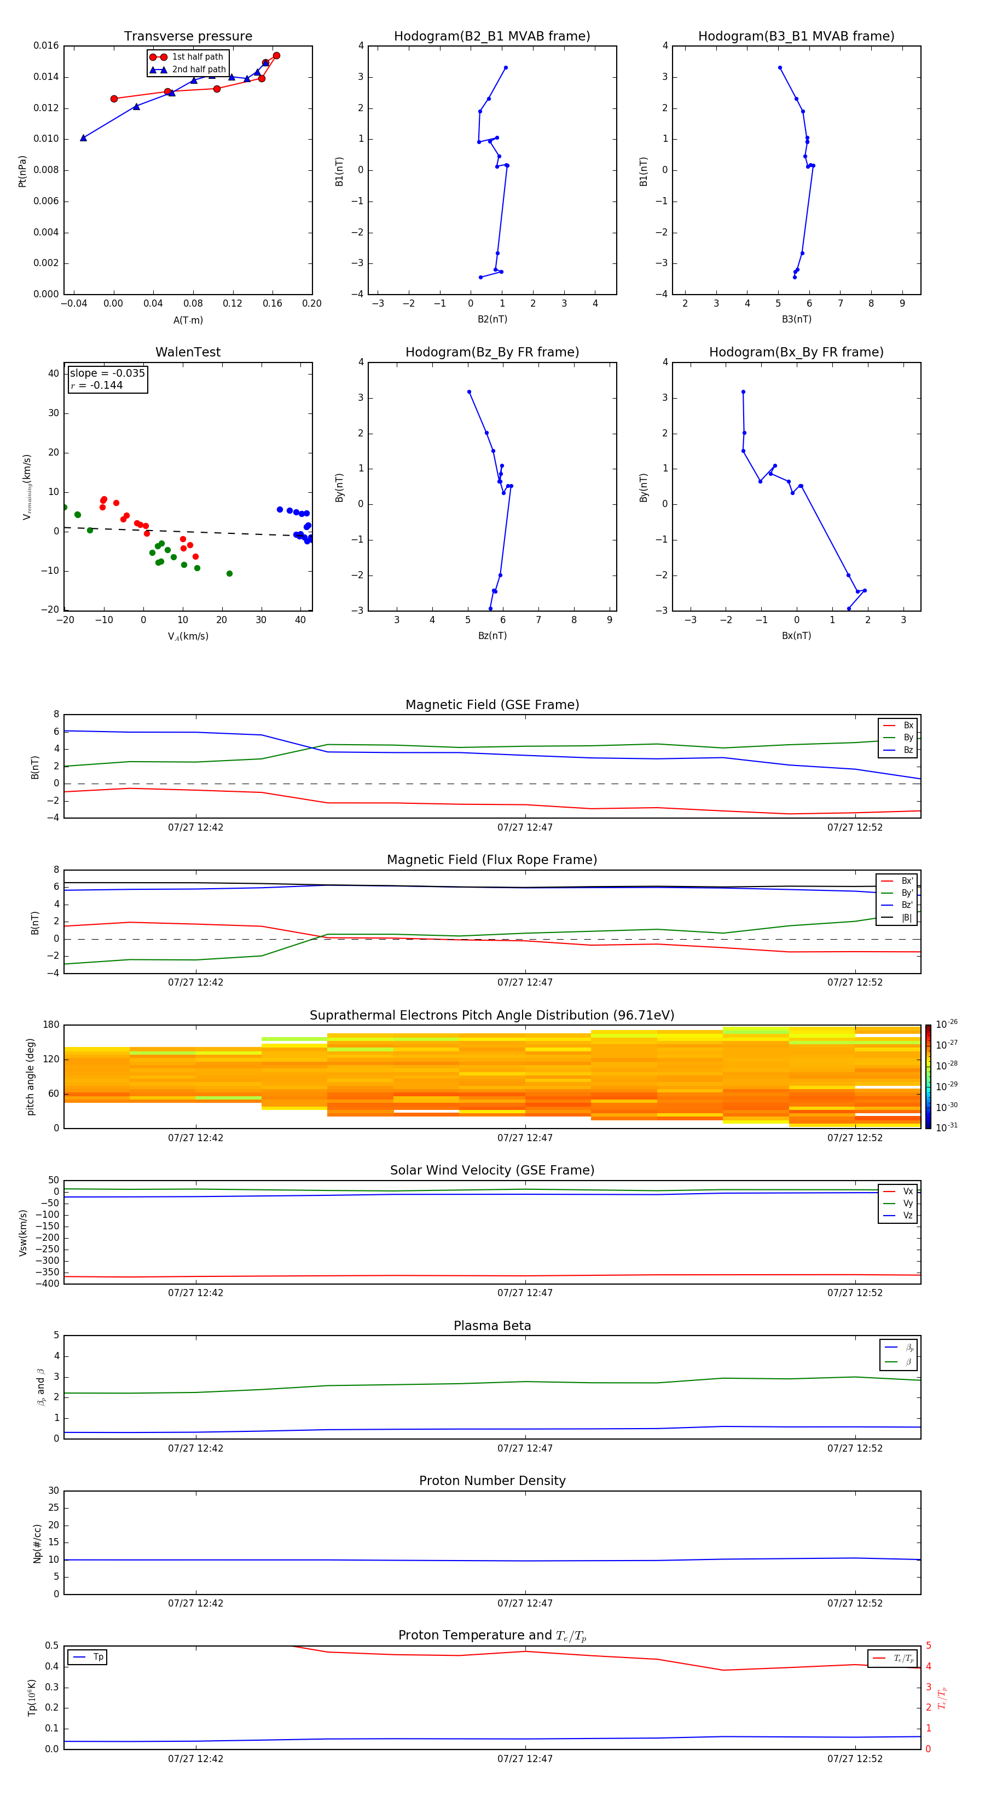Click the 'B3(nT)' x-axis label
Viewport: 985px width, 1807px height.
(796, 319)
